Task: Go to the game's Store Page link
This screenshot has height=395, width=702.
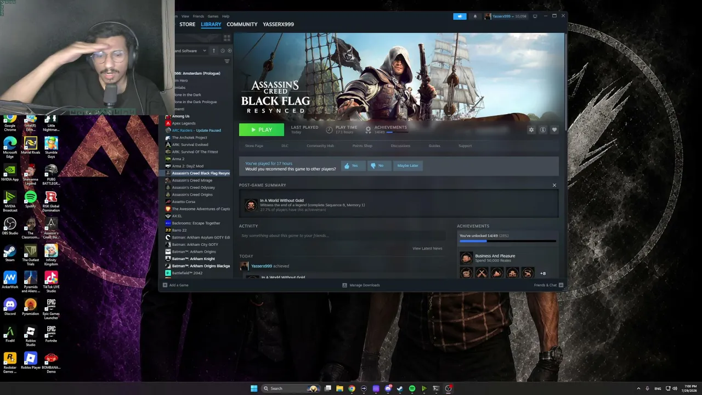Action: [x=254, y=146]
